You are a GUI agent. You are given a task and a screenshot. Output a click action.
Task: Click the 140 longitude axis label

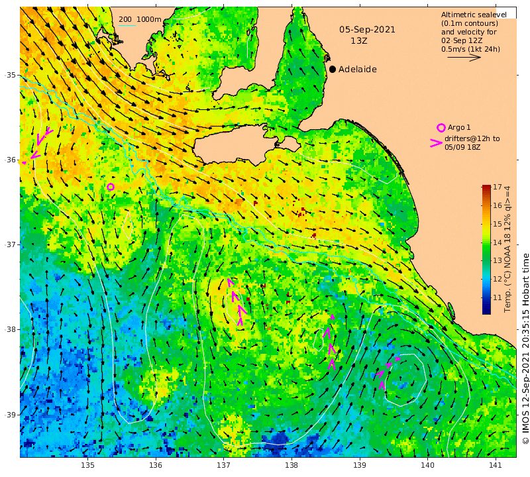click(x=427, y=465)
